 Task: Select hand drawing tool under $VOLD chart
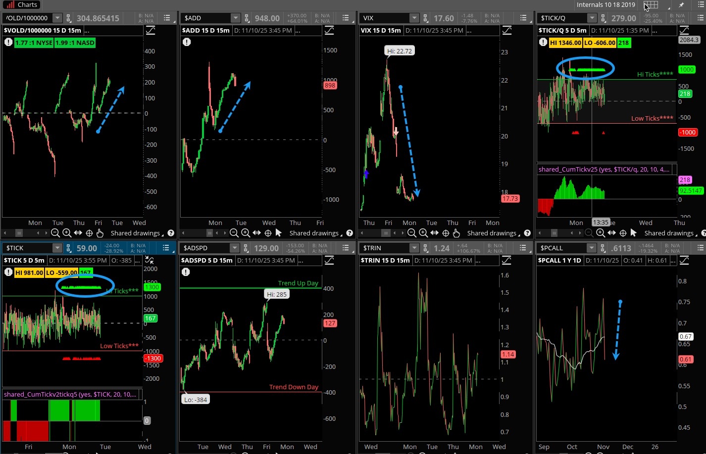pos(100,233)
